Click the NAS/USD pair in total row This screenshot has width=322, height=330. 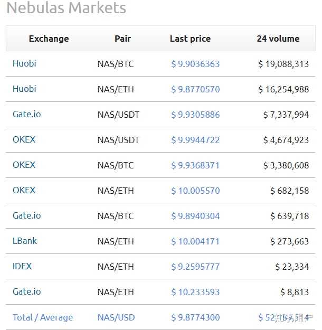(116, 317)
